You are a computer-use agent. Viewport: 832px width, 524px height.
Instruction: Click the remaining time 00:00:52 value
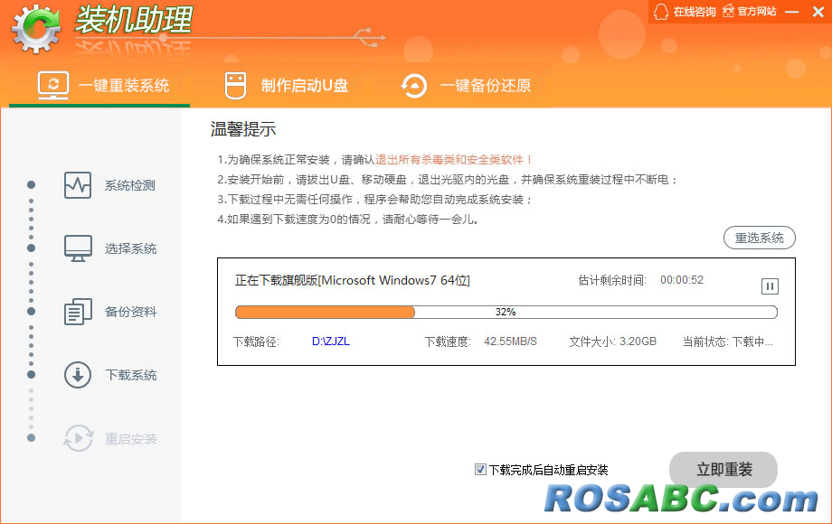pyautogui.click(x=682, y=280)
